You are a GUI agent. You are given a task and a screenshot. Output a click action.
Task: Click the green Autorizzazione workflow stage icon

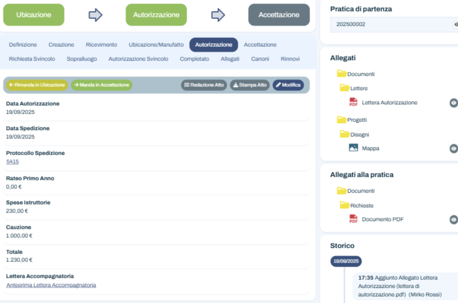pyautogui.click(x=156, y=15)
